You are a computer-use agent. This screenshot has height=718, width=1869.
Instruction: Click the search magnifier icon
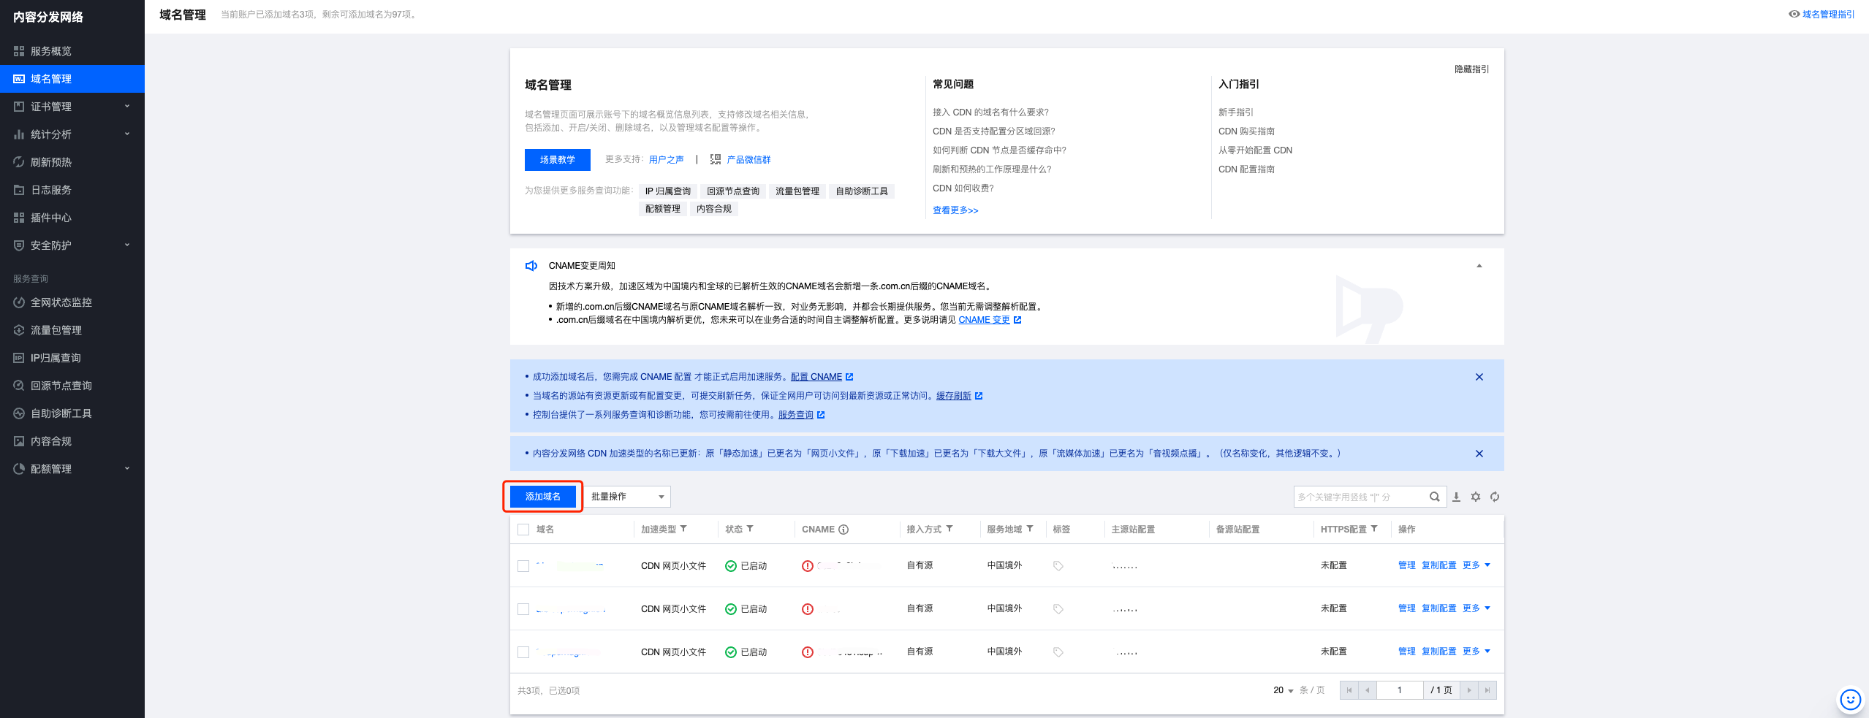pyautogui.click(x=1434, y=497)
